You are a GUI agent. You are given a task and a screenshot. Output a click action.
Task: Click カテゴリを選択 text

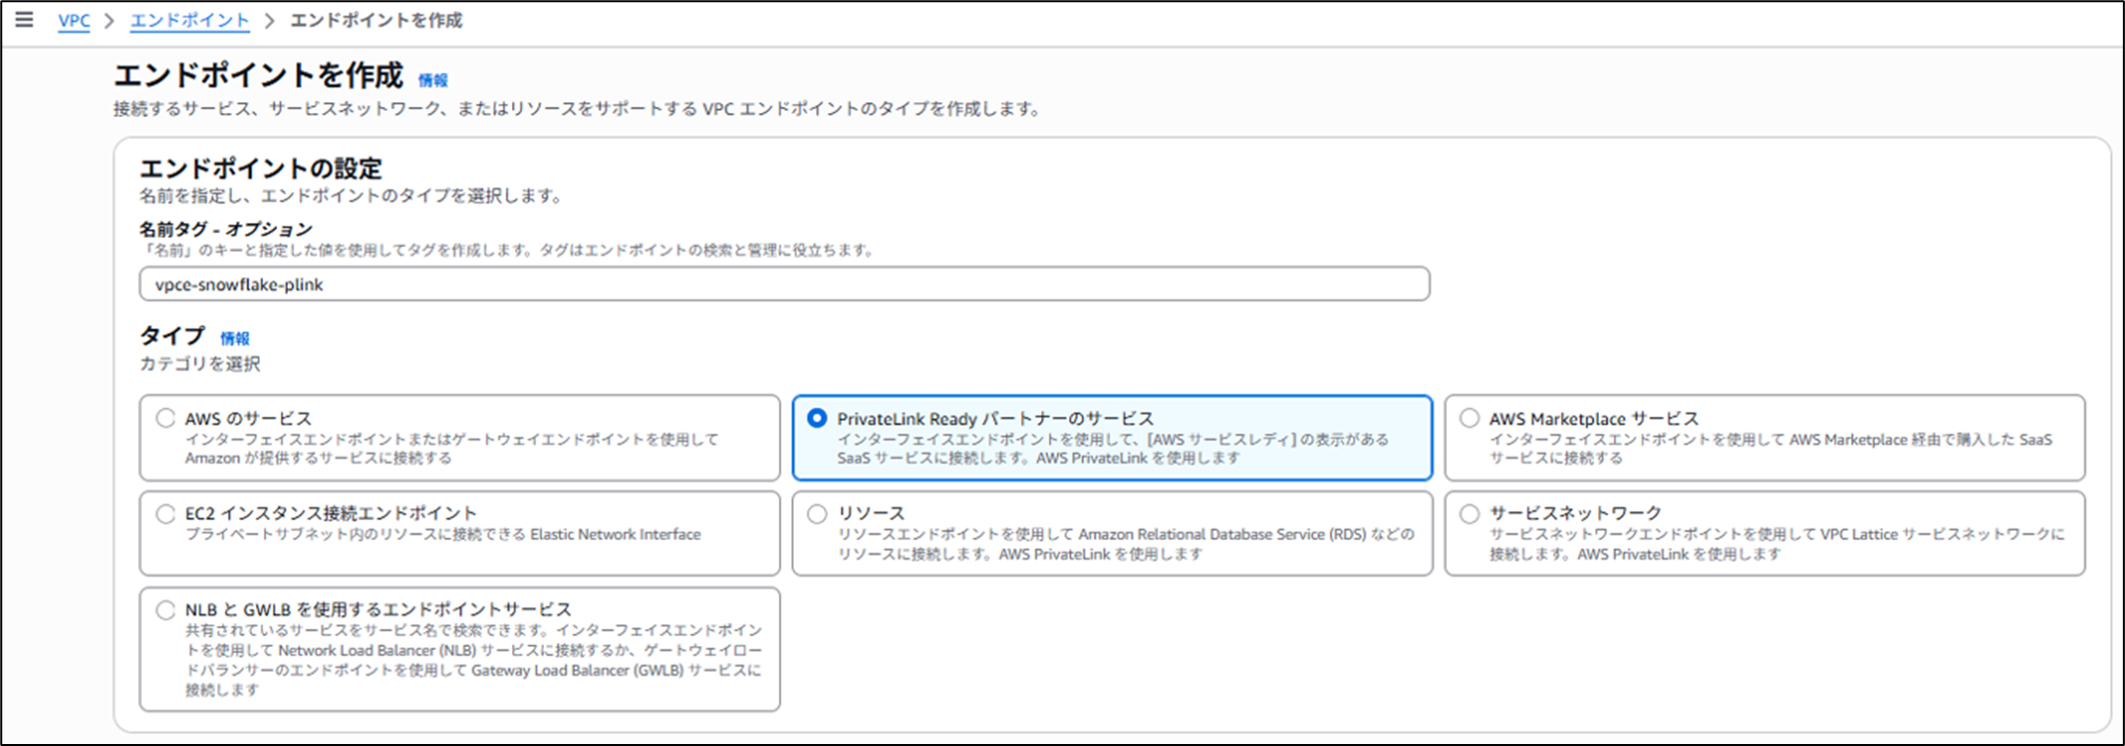[199, 364]
